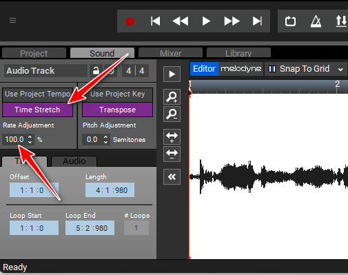
Task: Go to start with the rewind-to-beginning button
Action: [x=156, y=21]
